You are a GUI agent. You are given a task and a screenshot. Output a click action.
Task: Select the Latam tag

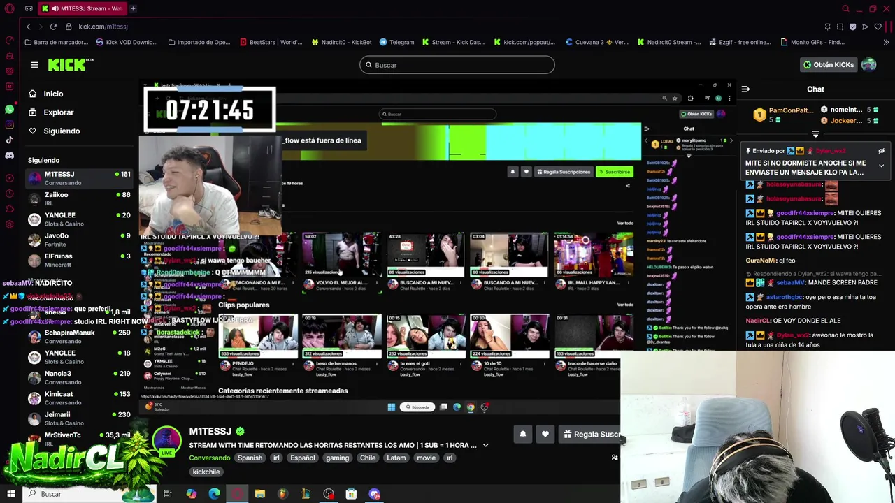pos(396,458)
